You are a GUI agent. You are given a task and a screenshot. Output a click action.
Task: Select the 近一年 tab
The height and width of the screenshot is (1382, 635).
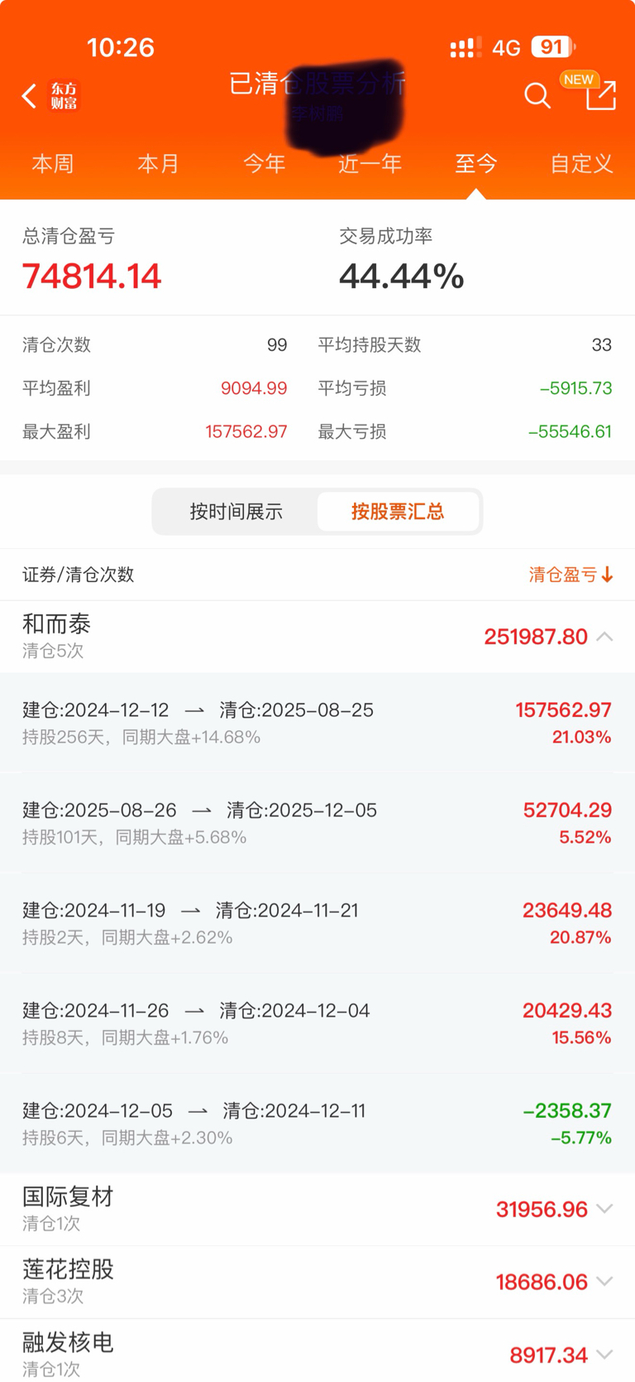click(x=370, y=163)
